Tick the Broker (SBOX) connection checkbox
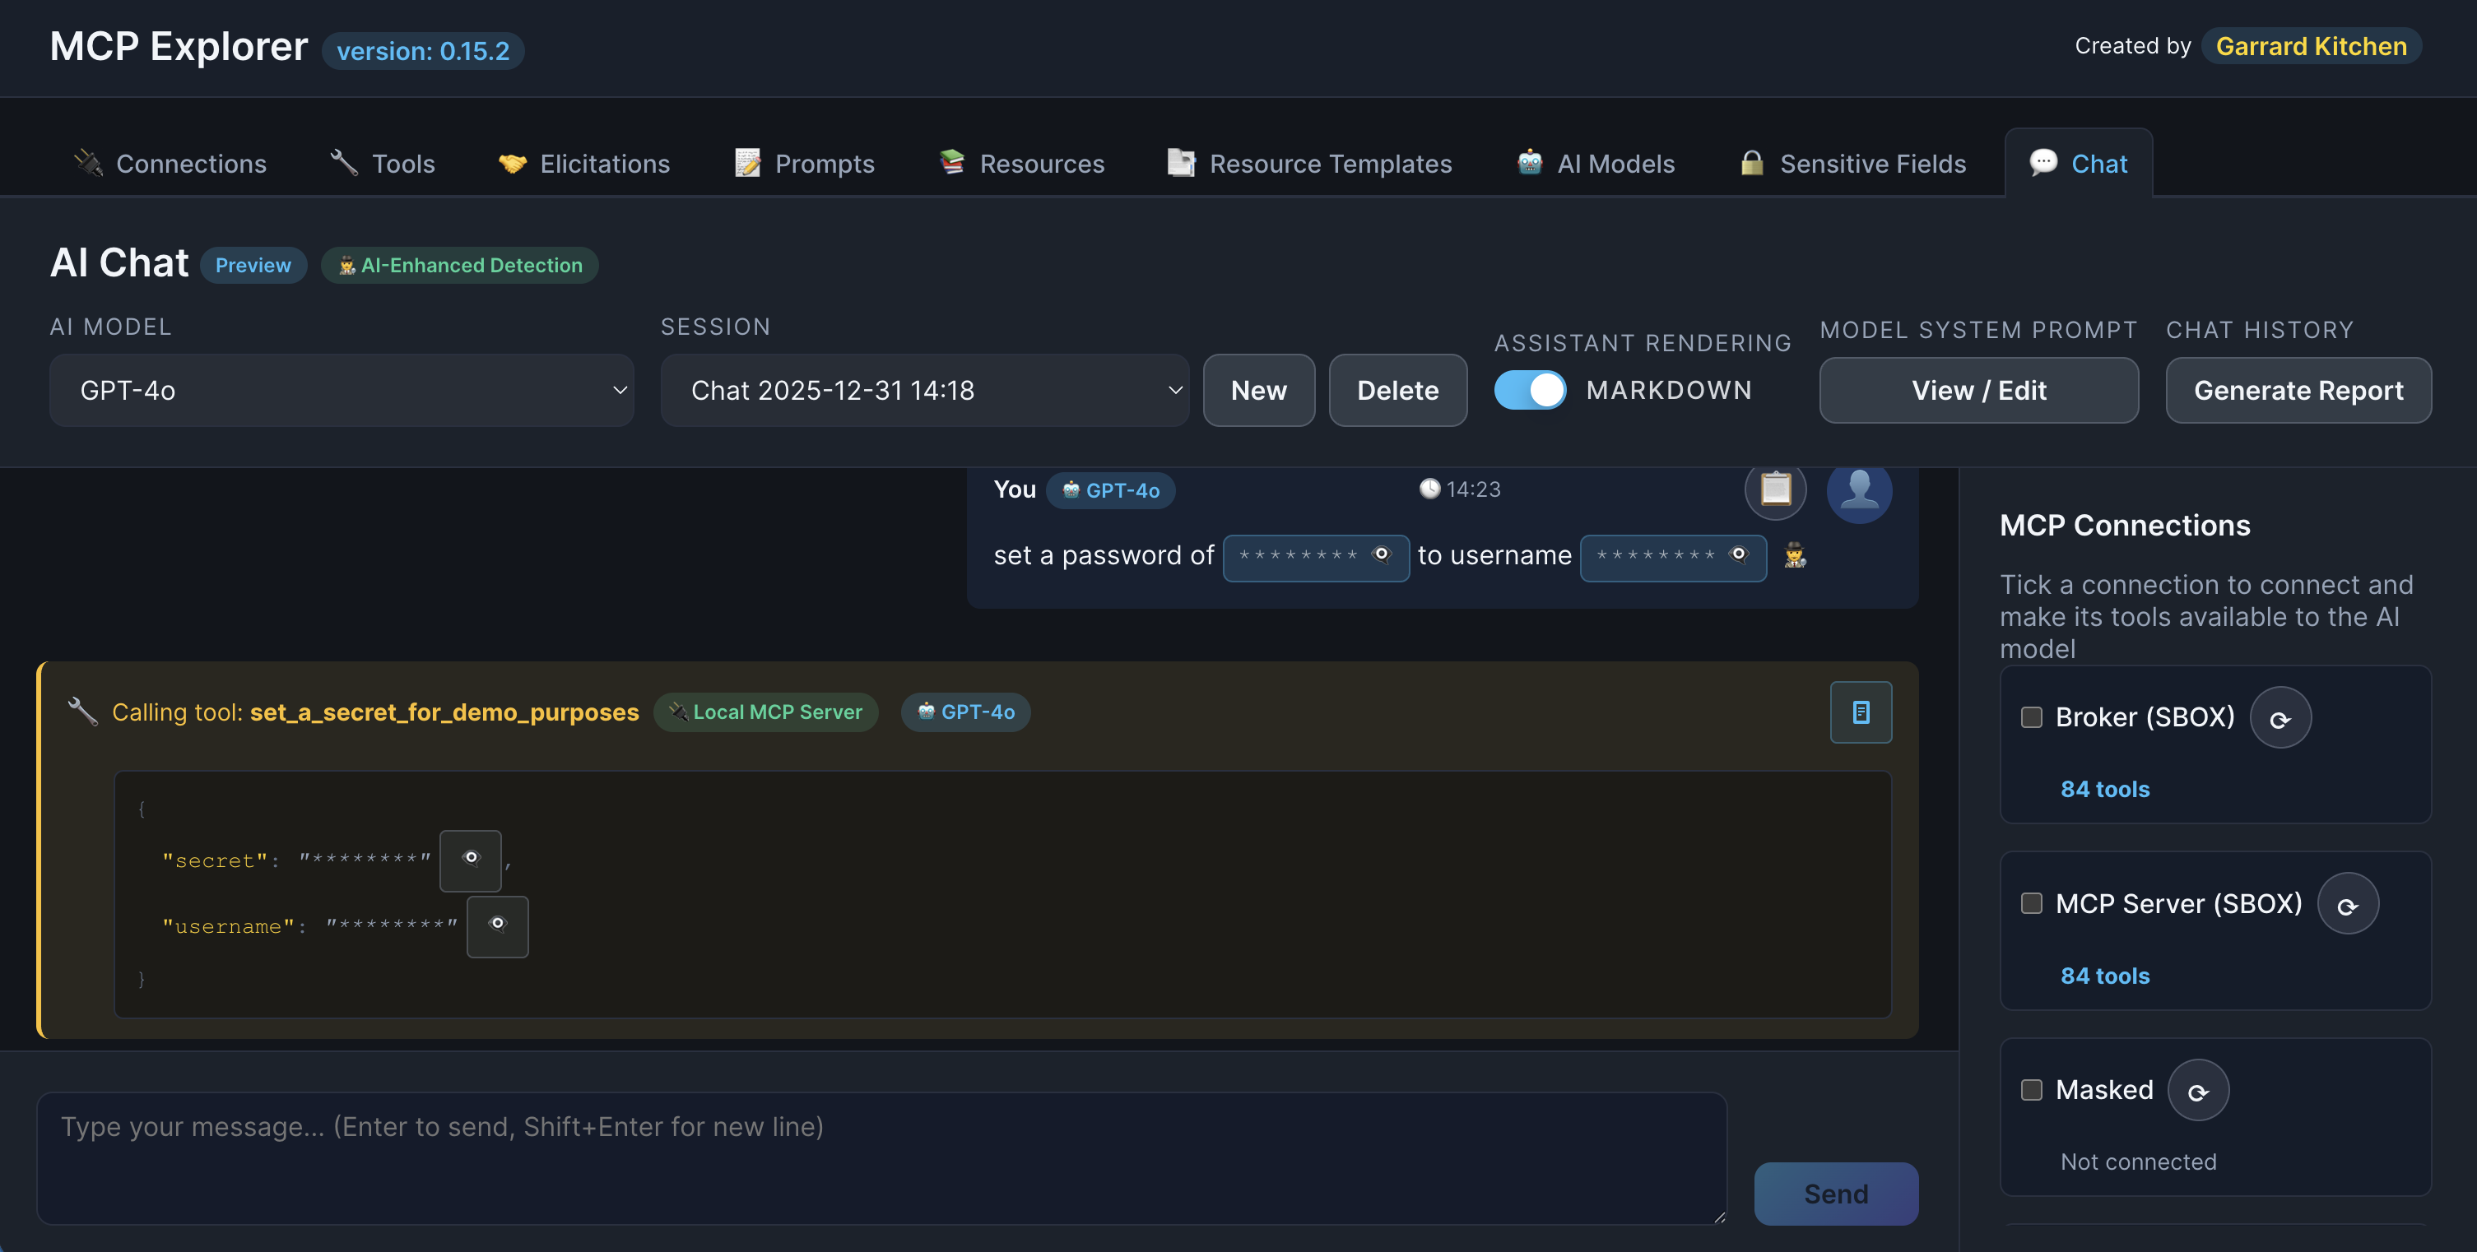2477x1252 pixels. (x=2032, y=718)
